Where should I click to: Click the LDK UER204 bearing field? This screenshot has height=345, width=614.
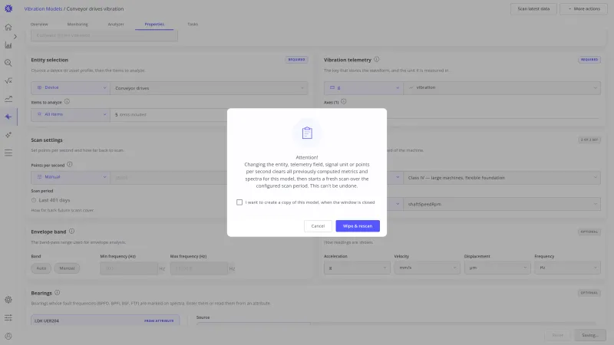(105, 320)
